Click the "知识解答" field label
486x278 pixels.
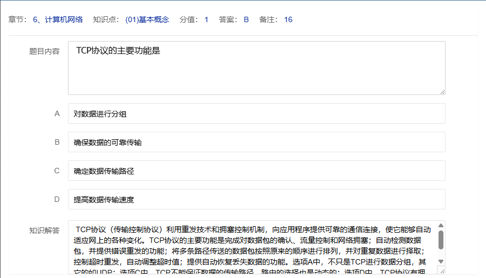(x=44, y=230)
